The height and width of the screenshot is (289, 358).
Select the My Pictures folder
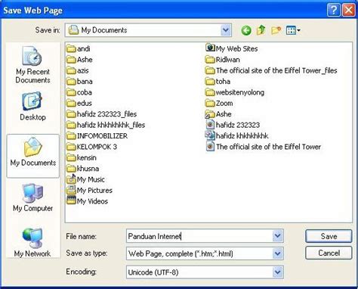tap(89, 191)
